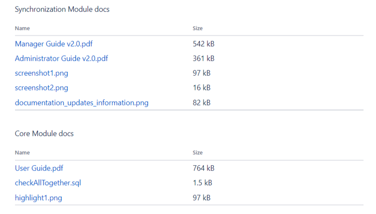The width and height of the screenshot is (376, 214).
Task: Click Name column header in Core Module table
Action: pyautogui.click(x=22, y=153)
